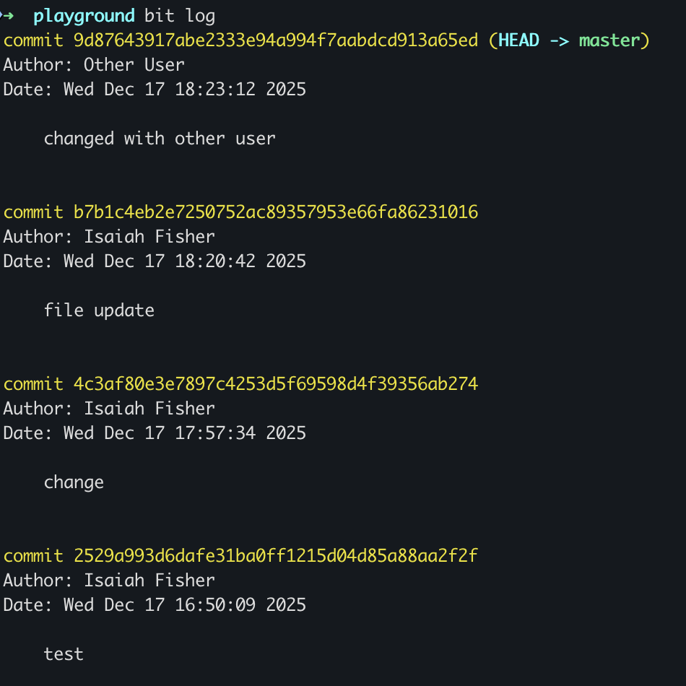Click the 'change' commit message
Screen dimensions: 686x686
(74, 482)
